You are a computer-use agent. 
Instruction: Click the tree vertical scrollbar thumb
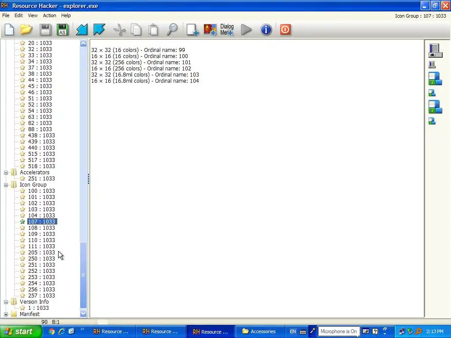click(83, 275)
